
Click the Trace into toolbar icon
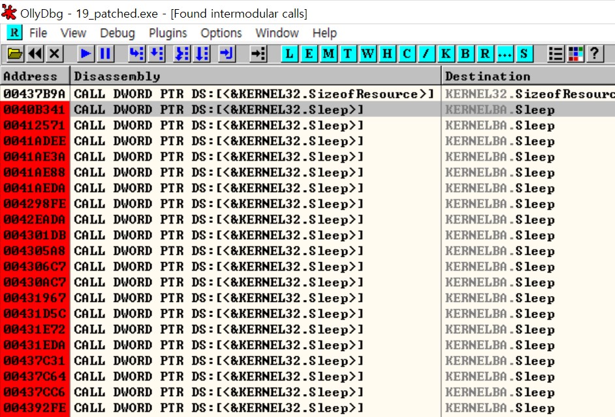pos(182,54)
